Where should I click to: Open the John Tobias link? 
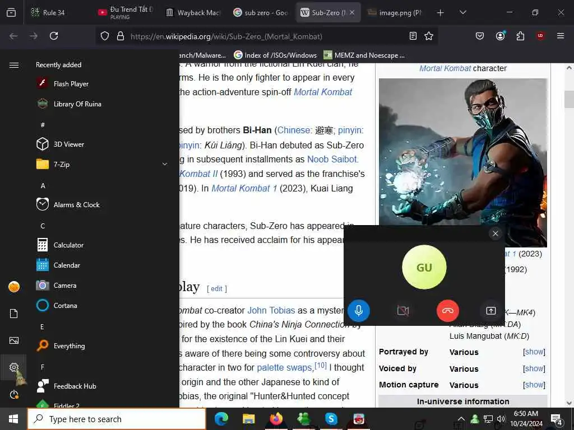click(271, 310)
